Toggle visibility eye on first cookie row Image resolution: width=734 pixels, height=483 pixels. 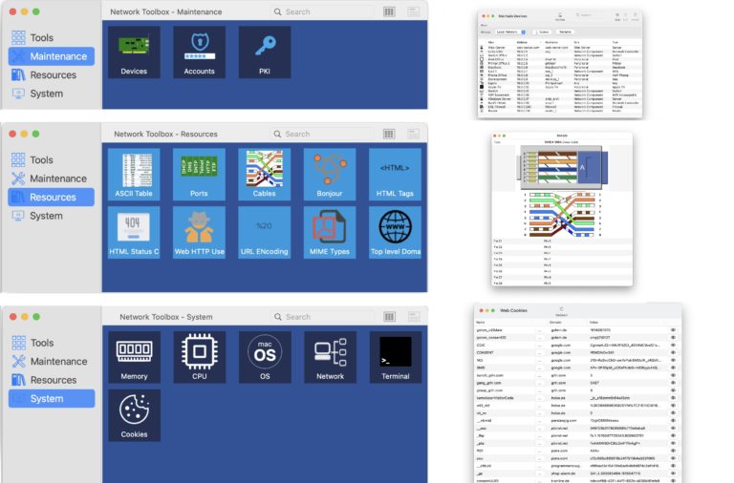(673, 329)
